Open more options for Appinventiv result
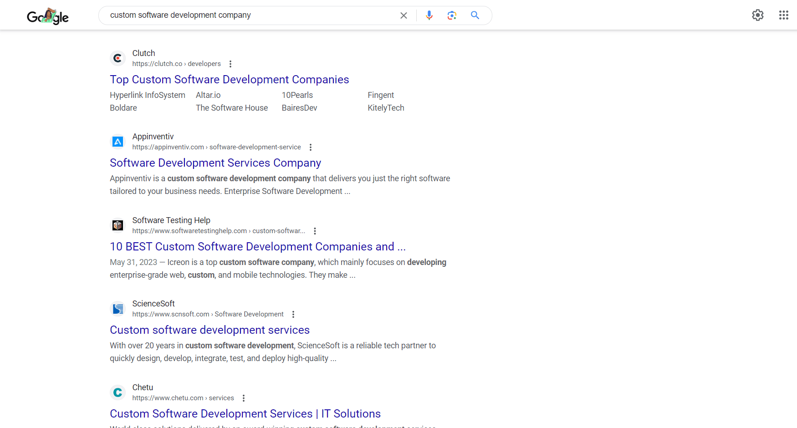 [x=311, y=147]
